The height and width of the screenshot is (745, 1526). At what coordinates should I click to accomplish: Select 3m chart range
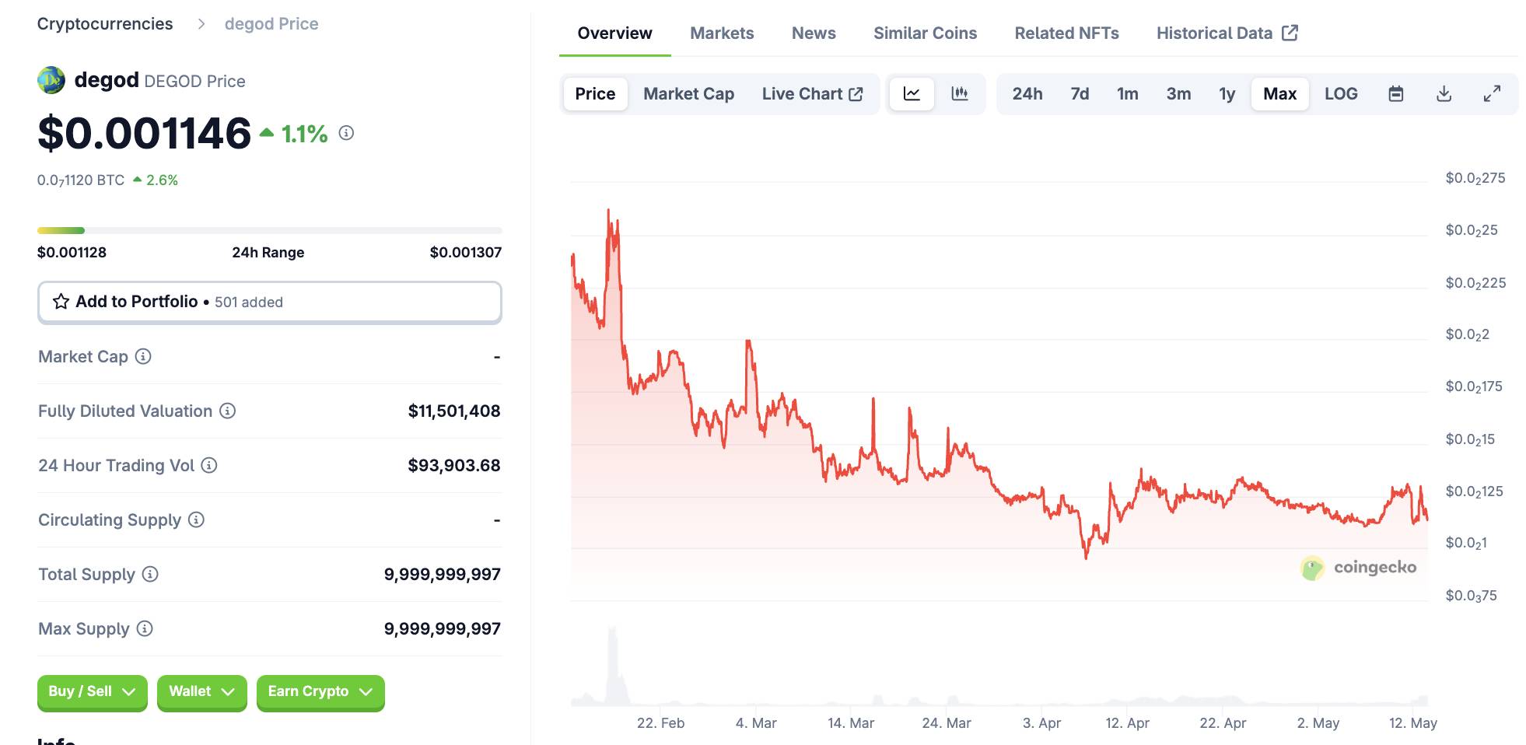(x=1178, y=94)
